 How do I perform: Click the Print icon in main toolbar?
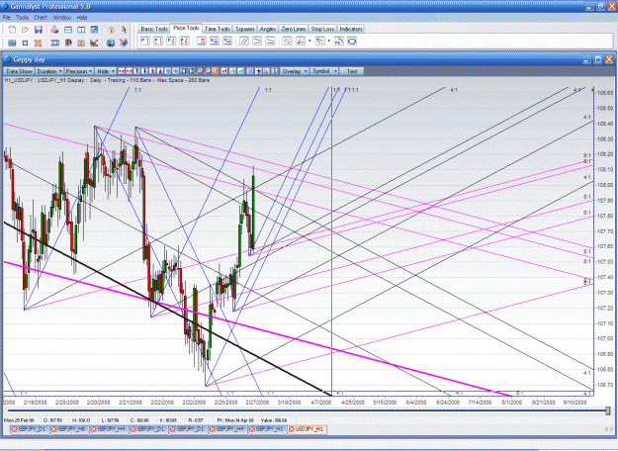click(54, 30)
